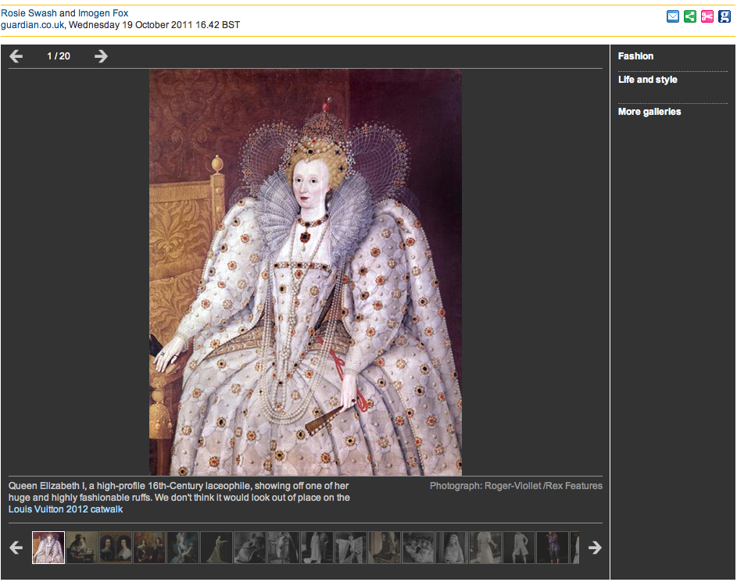Open the ninth thumbnail showing a wedding couple
Viewport: 737px width, 582px height.
(317, 548)
